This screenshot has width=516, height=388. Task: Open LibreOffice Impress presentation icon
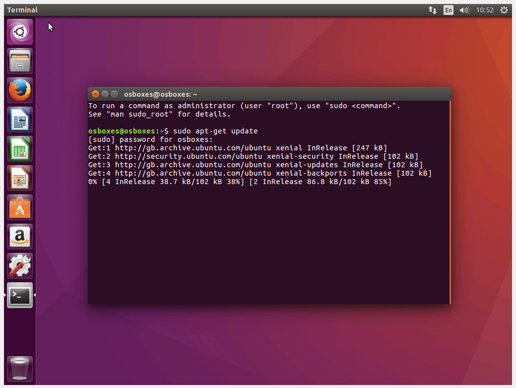pyautogui.click(x=20, y=178)
